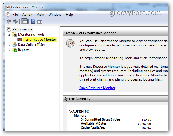Open the Window menu
Image resolution: width=173 pixels, height=136 pixels.
[x=55, y=15]
